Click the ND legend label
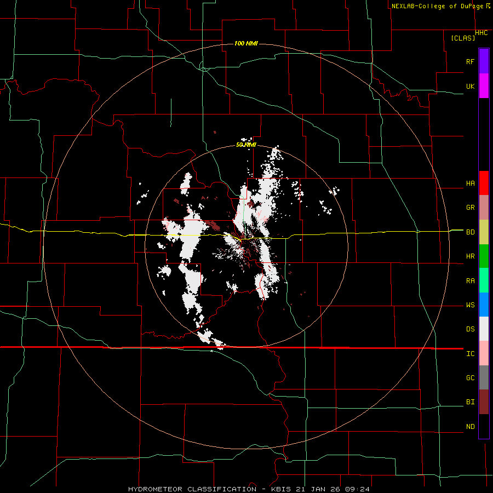493x493 pixels. pyautogui.click(x=470, y=427)
